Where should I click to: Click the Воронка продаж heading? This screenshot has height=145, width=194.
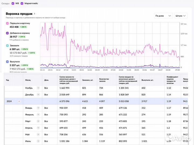point(19,14)
